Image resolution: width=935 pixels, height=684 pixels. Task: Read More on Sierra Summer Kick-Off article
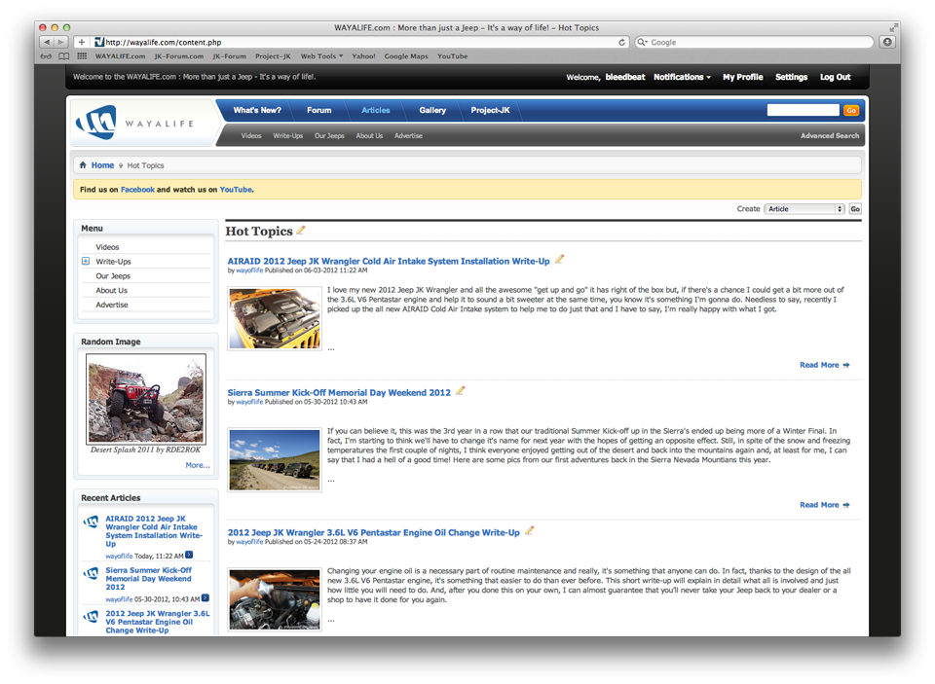click(824, 505)
